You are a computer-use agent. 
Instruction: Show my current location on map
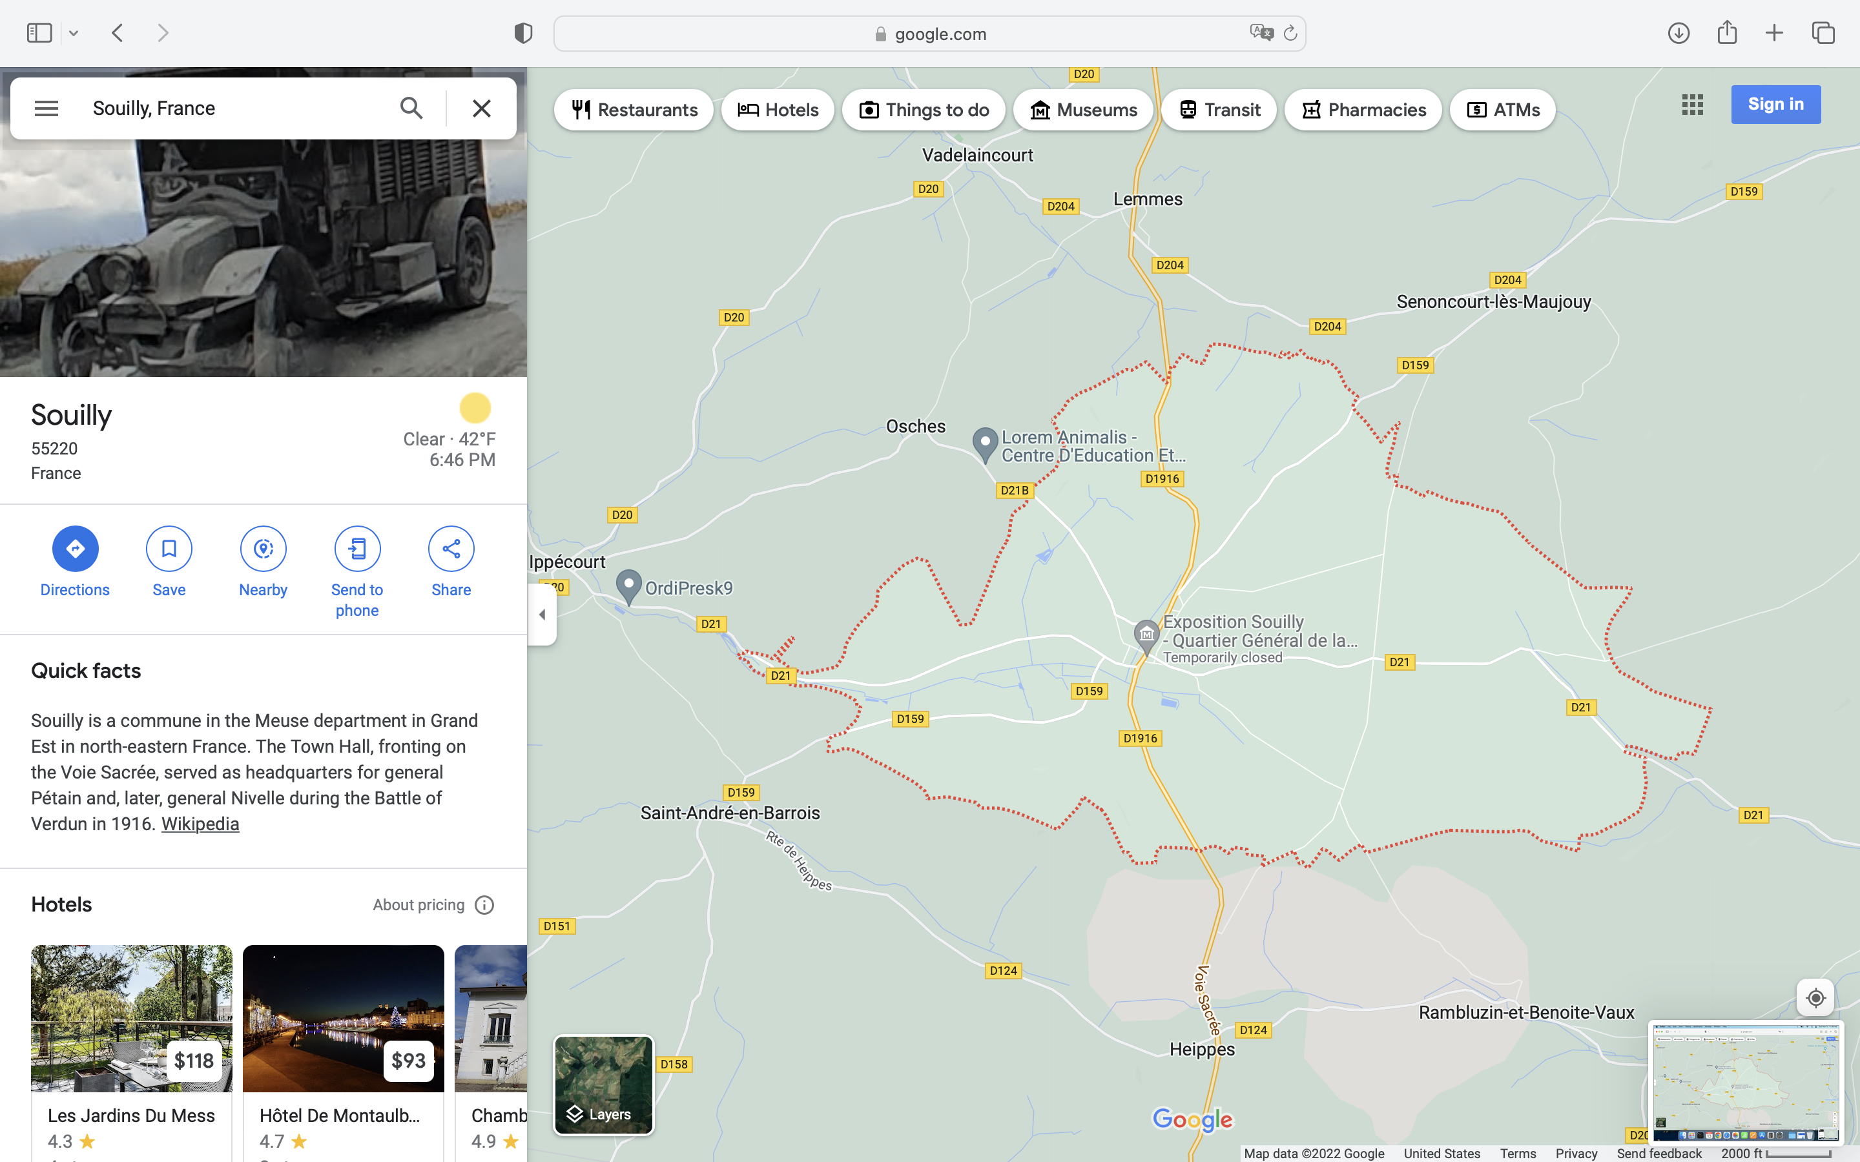[1815, 997]
